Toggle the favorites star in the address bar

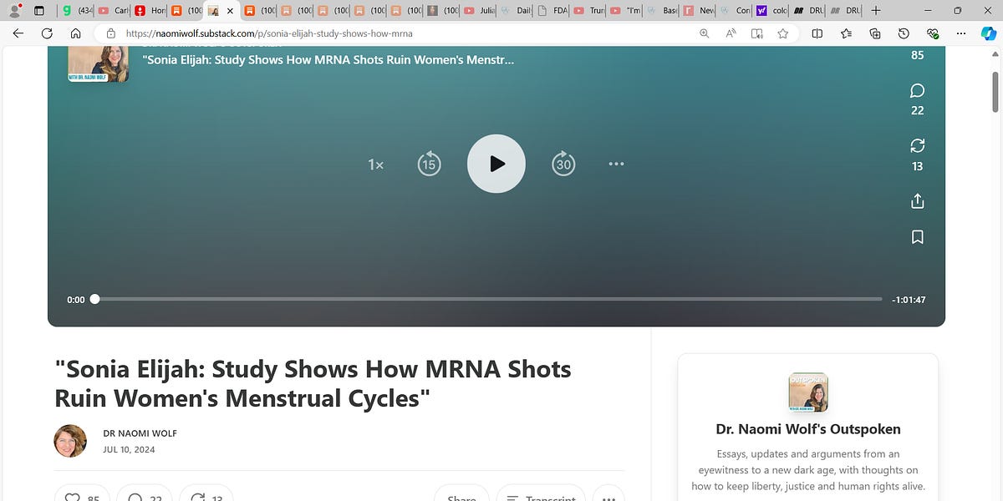pos(783,33)
